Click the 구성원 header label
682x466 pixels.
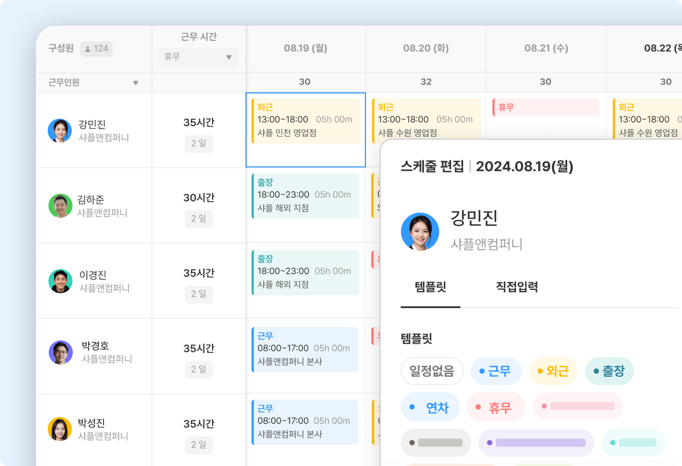tap(61, 48)
